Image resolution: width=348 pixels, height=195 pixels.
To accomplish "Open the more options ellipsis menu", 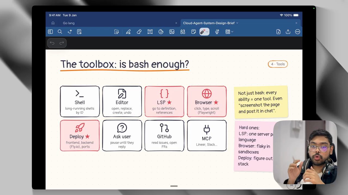I will point(297,32).
